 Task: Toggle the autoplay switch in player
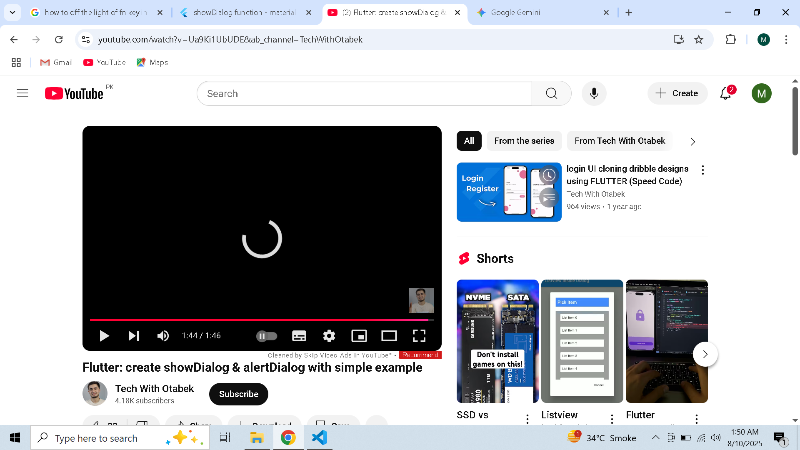click(267, 336)
